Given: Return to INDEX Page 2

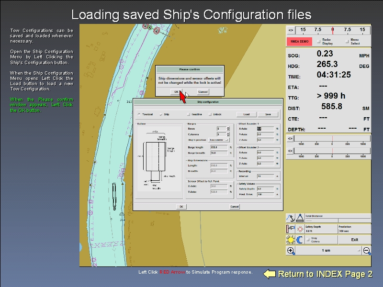Looking at the screenshot, I should (318, 274).
